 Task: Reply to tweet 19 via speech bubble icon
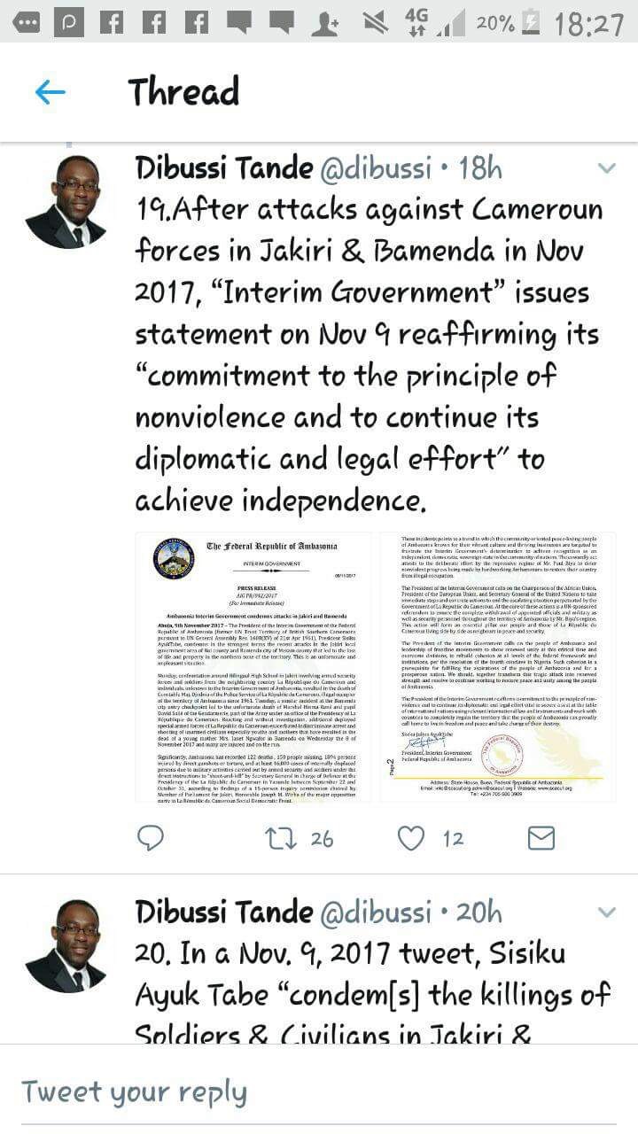coord(152,837)
